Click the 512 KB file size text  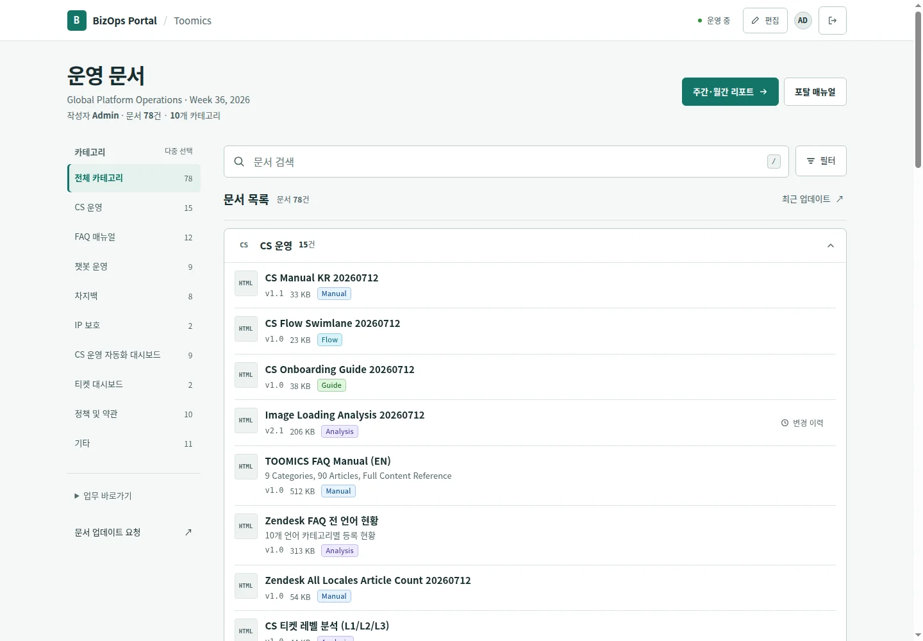pyautogui.click(x=302, y=492)
